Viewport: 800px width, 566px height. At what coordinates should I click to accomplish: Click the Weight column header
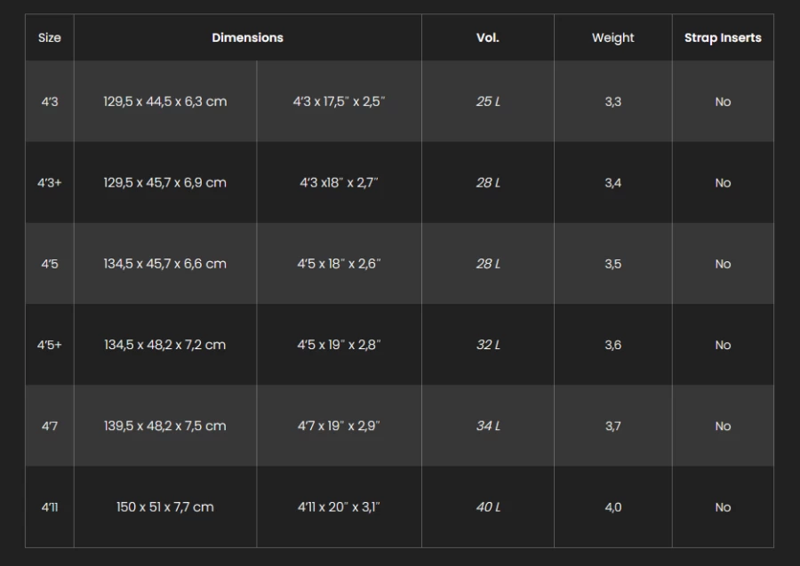613,38
